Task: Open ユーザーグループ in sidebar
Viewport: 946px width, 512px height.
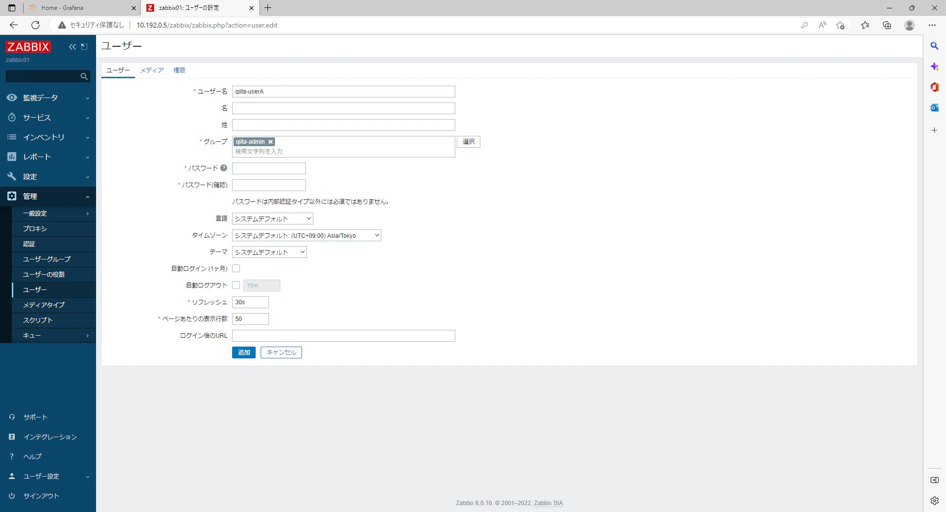Action: [54, 259]
